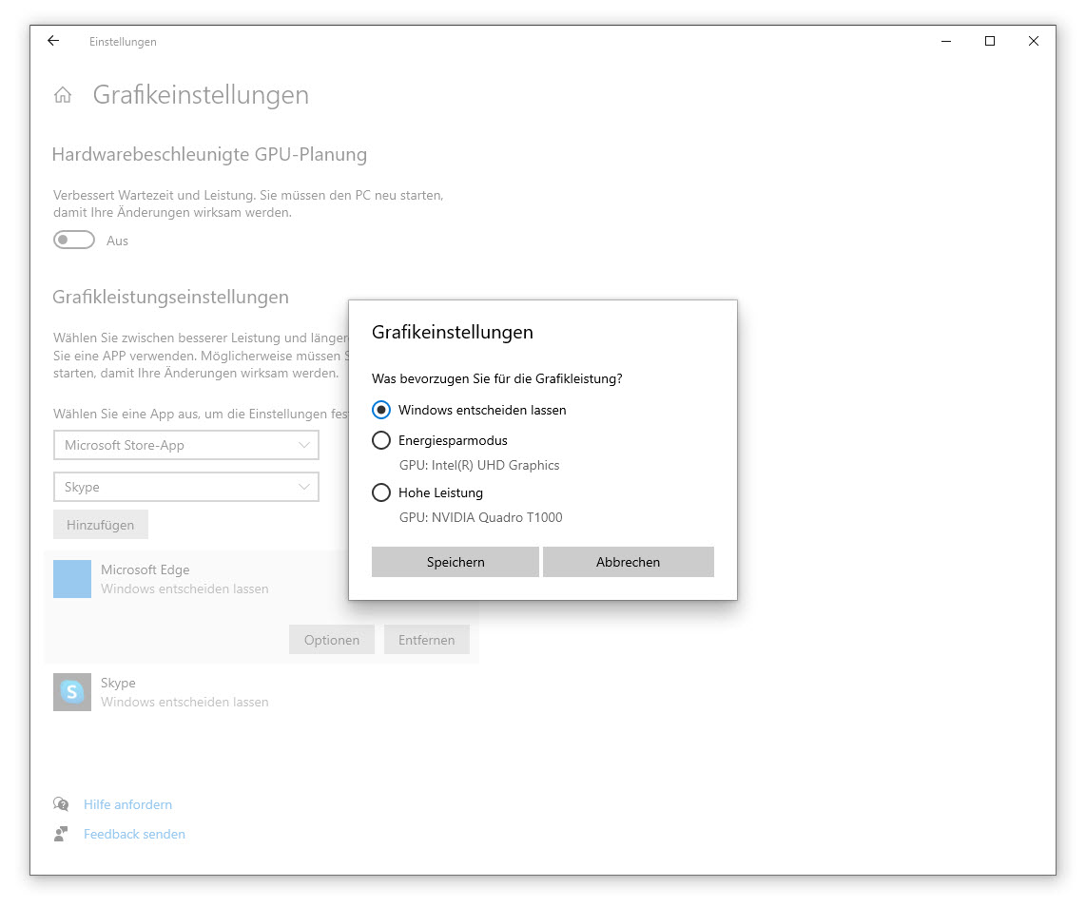Image resolution: width=1086 pixels, height=907 pixels.
Task: Select the Hohe Leistung option
Action: pyautogui.click(x=381, y=492)
